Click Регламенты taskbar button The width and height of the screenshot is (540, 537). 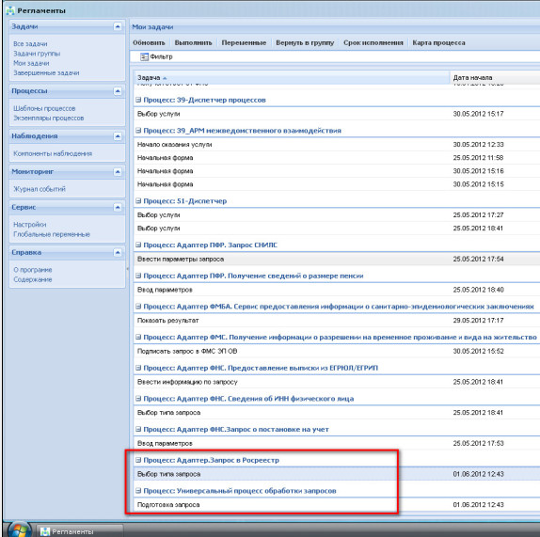(x=80, y=531)
